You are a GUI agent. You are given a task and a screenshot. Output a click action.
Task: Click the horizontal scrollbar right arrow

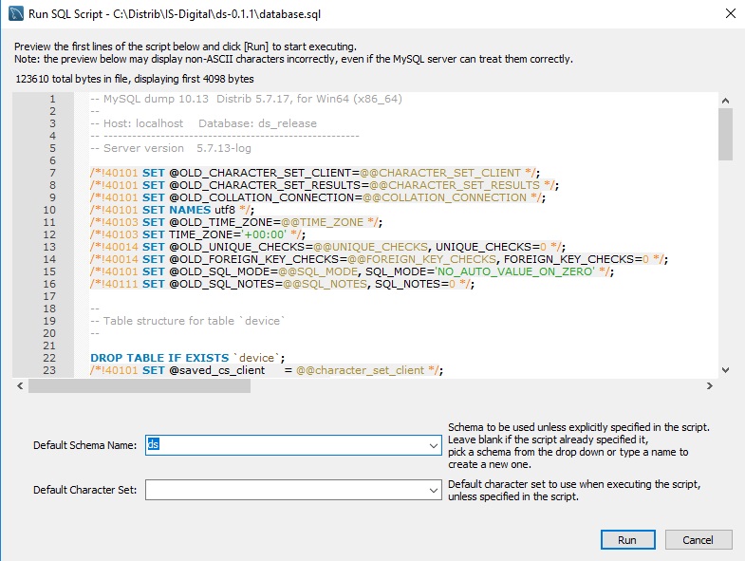click(709, 385)
